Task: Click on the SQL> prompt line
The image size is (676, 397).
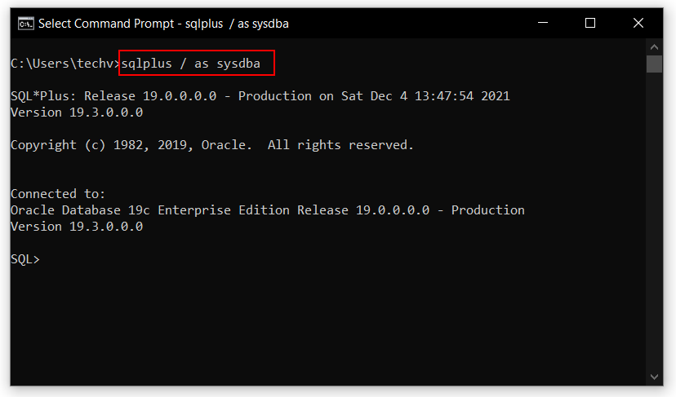Action: [x=25, y=259]
